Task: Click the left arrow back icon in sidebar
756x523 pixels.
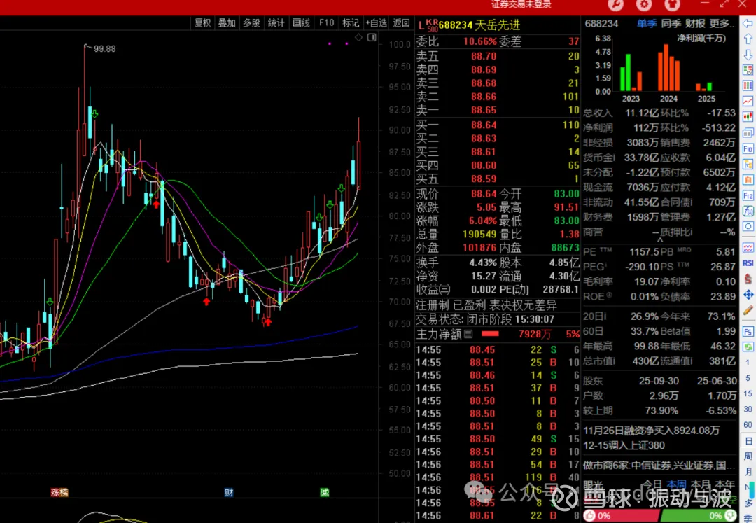Action: 748,23
